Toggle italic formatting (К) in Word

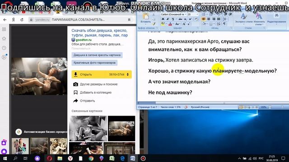pyautogui.click(x=168, y=19)
